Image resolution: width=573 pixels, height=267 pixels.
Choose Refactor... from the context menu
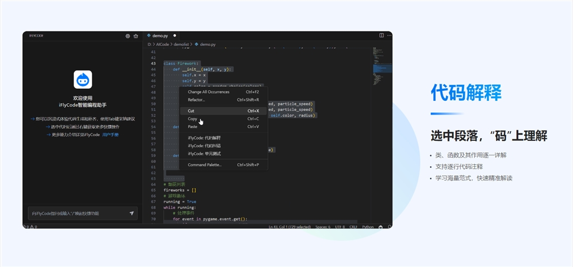click(223, 100)
